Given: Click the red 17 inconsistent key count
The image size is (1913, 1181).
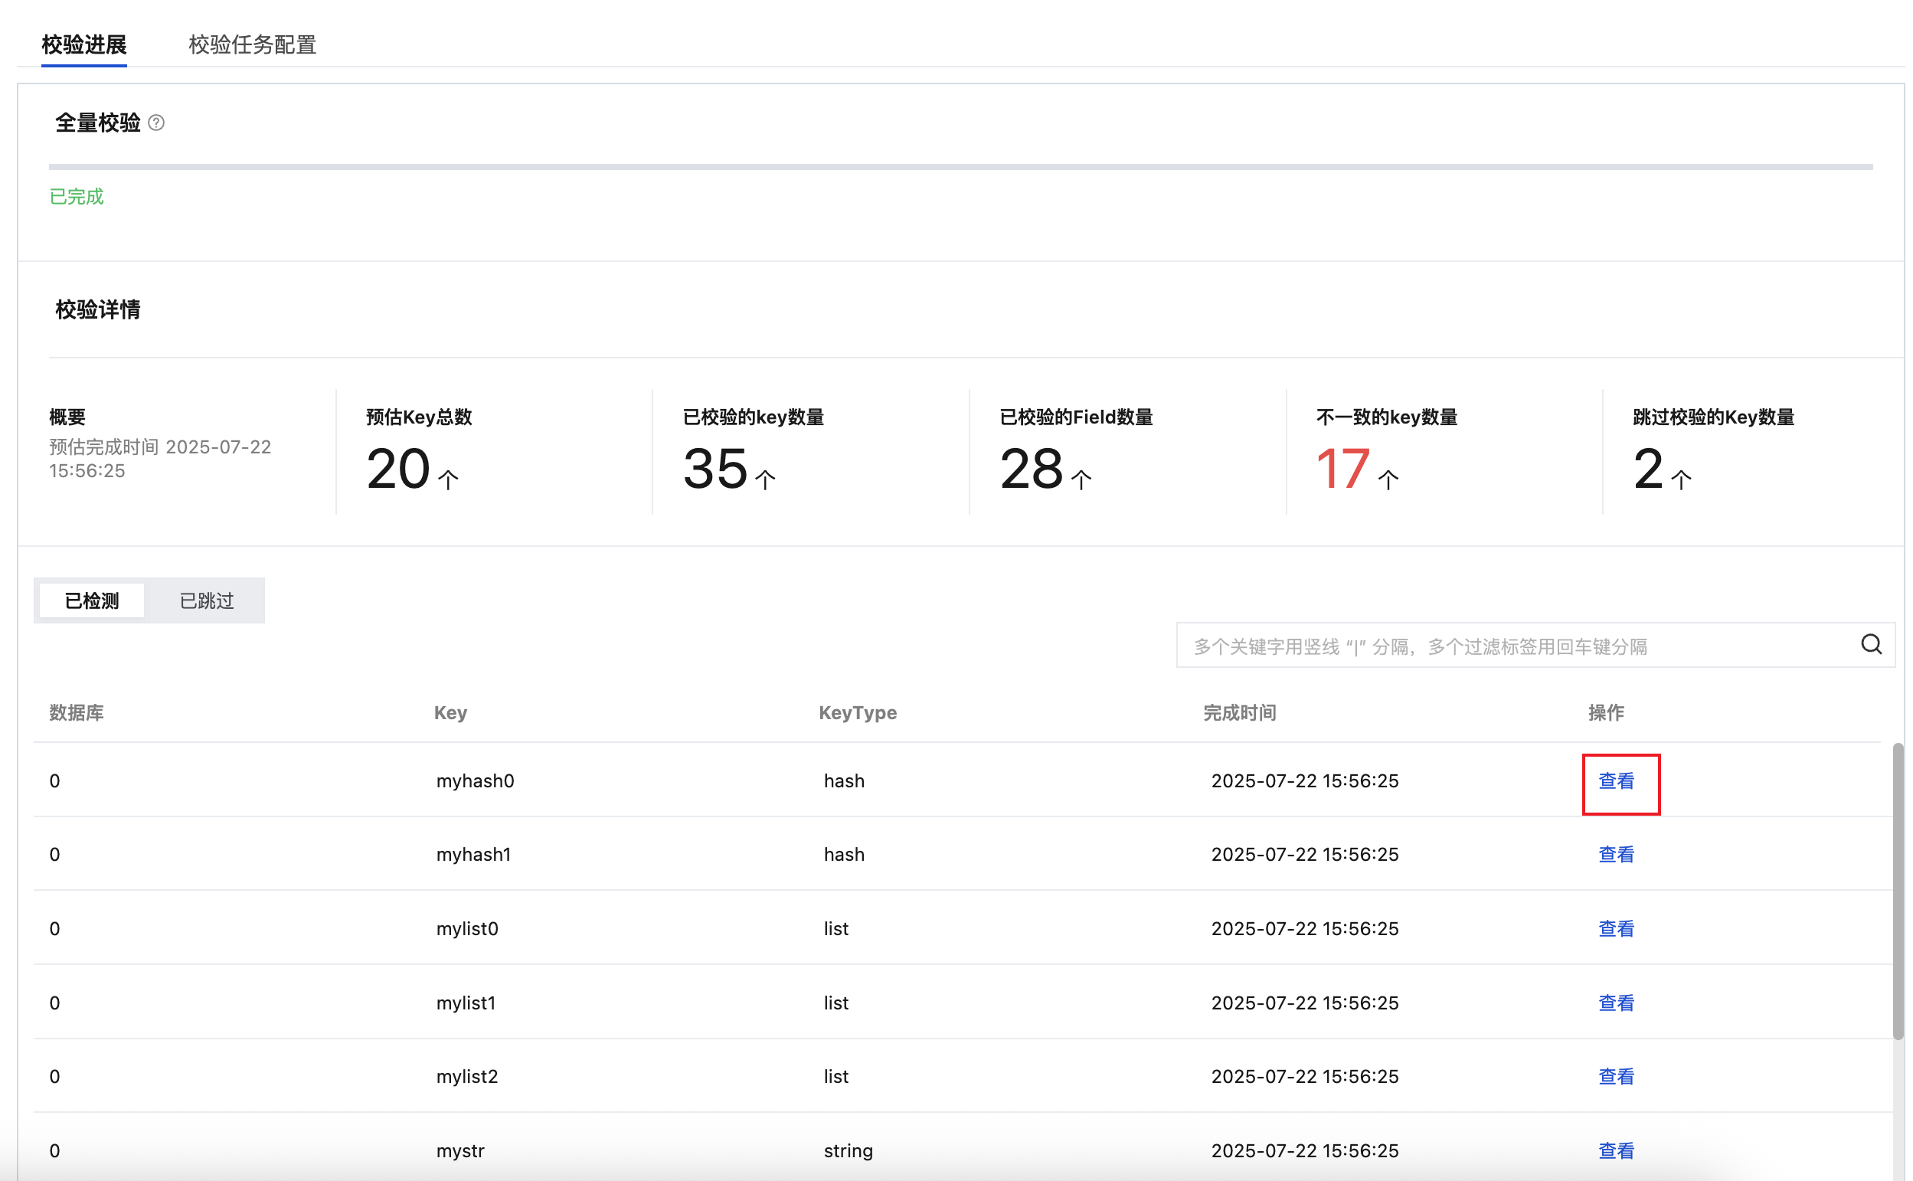Looking at the screenshot, I should pyautogui.click(x=1342, y=469).
